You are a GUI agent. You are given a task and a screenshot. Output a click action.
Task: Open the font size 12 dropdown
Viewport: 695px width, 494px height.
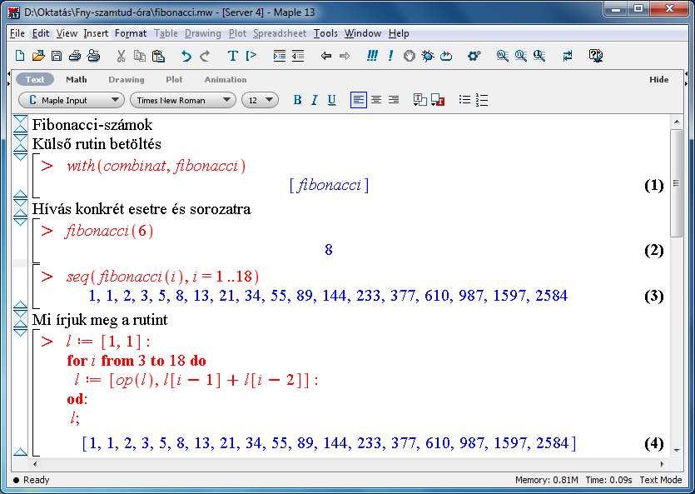(260, 100)
